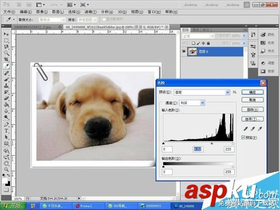280x210 pixels.
Task: Toggle lock all padlock icon
Action: [208, 43]
